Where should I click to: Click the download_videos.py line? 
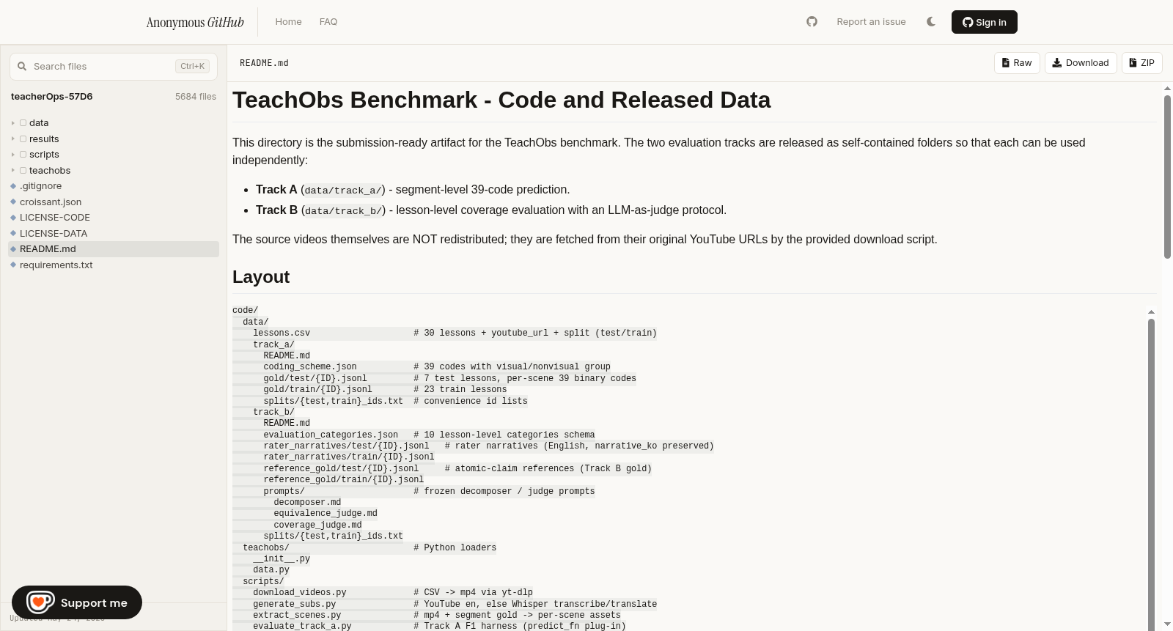(383, 592)
